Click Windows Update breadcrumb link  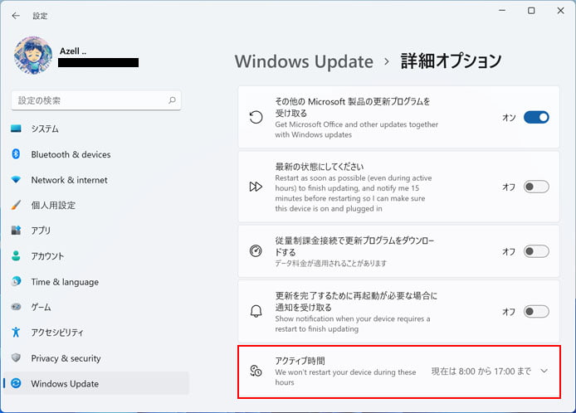click(304, 61)
